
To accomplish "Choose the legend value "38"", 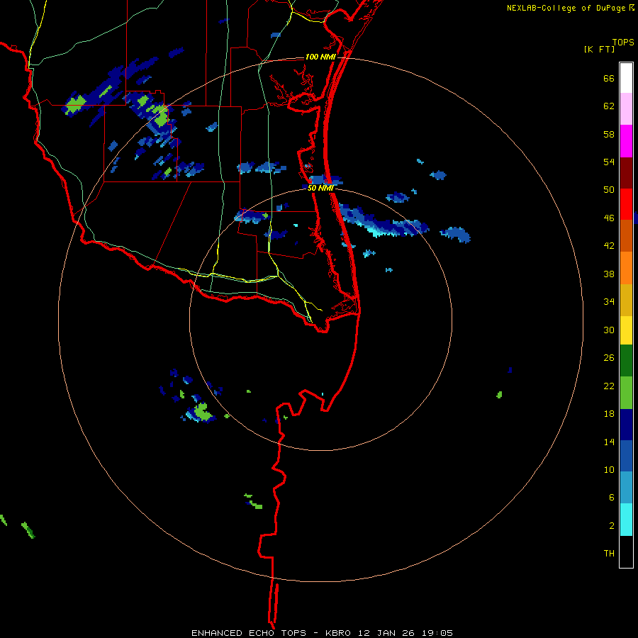I will pyautogui.click(x=609, y=274).
